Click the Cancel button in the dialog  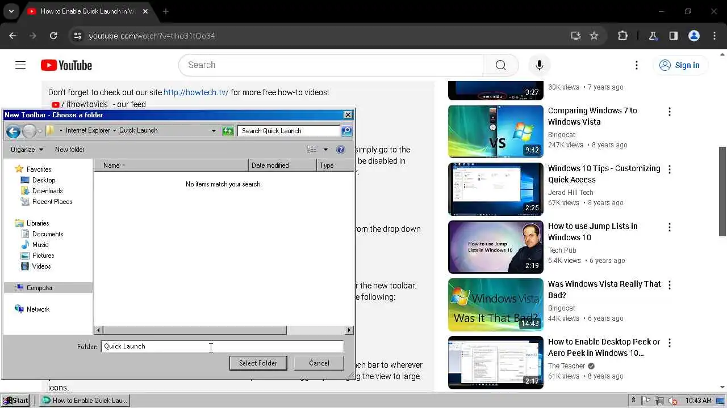tap(319, 363)
